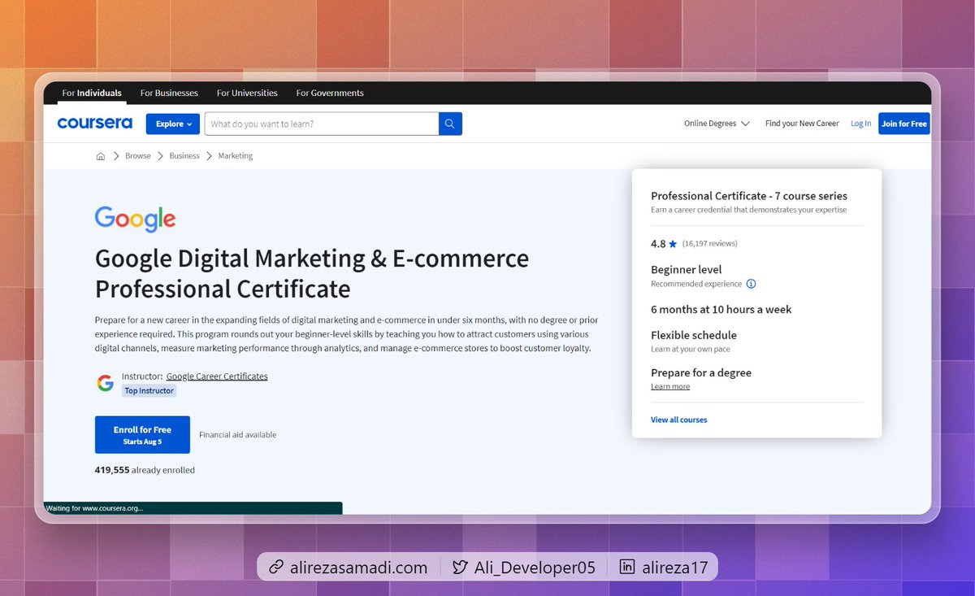Go to Marketing in breadcrumb
This screenshot has width=975, height=596.
[x=236, y=156]
